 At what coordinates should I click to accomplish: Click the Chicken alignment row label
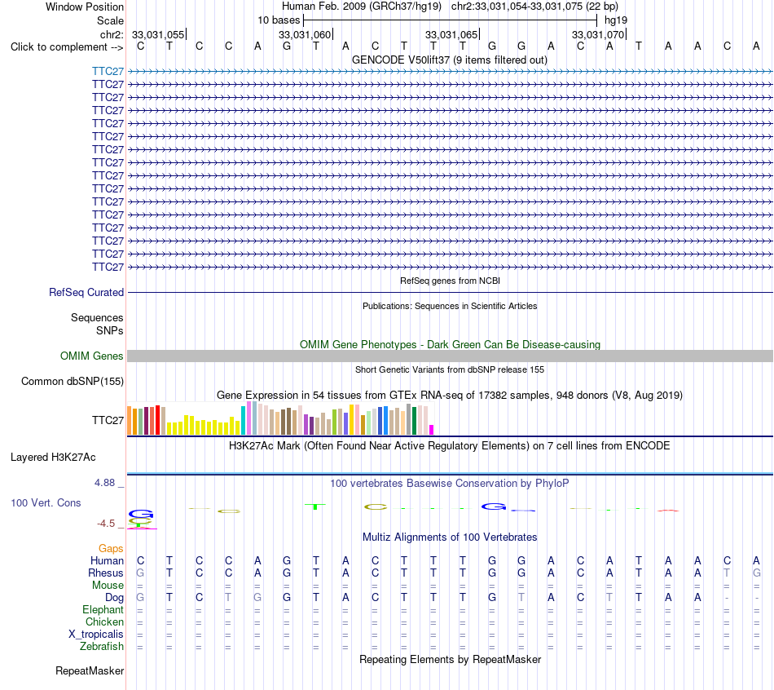pyautogui.click(x=104, y=621)
